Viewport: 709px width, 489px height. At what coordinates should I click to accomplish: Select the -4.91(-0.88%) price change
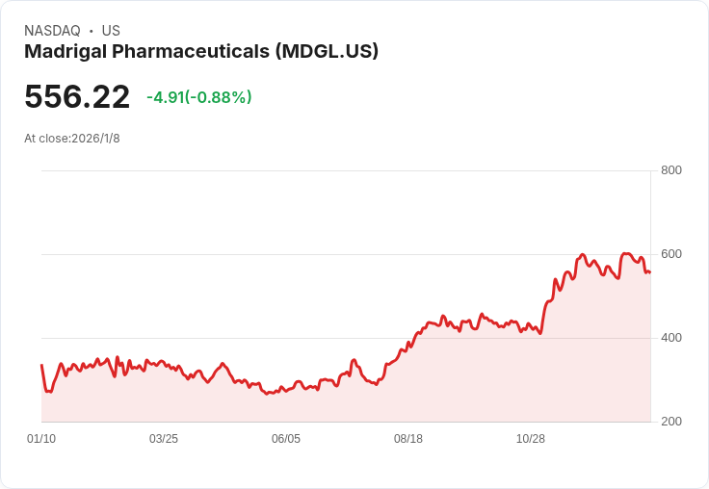click(199, 97)
